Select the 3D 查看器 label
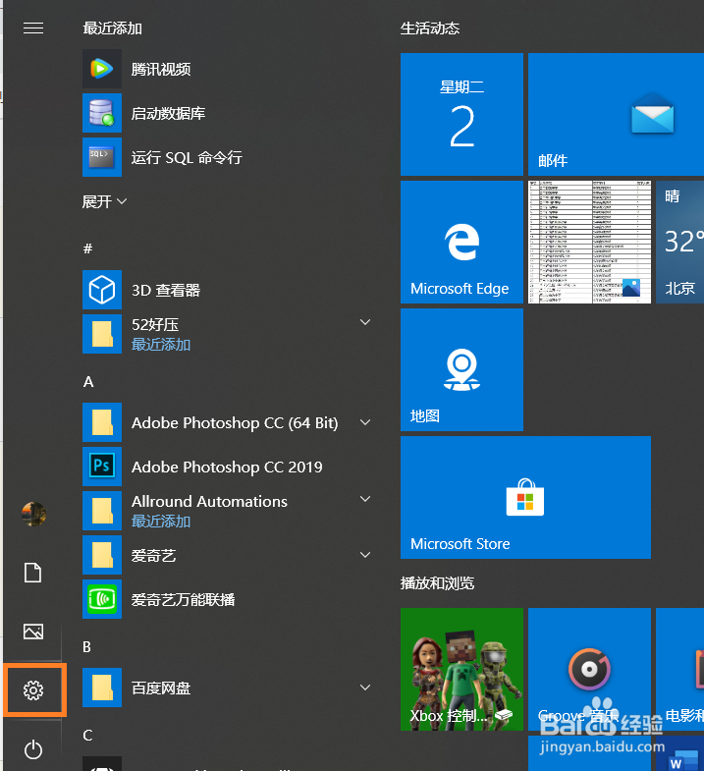This screenshot has height=771, width=704. [166, 290]
